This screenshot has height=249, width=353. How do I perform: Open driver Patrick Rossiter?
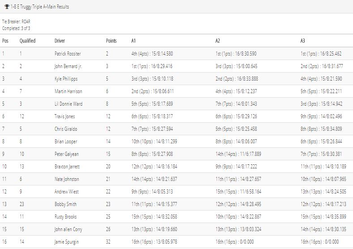click(68, 54)
